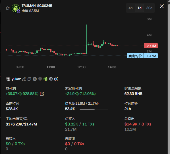
Task: Click the green frog icon
Action: 45,79
